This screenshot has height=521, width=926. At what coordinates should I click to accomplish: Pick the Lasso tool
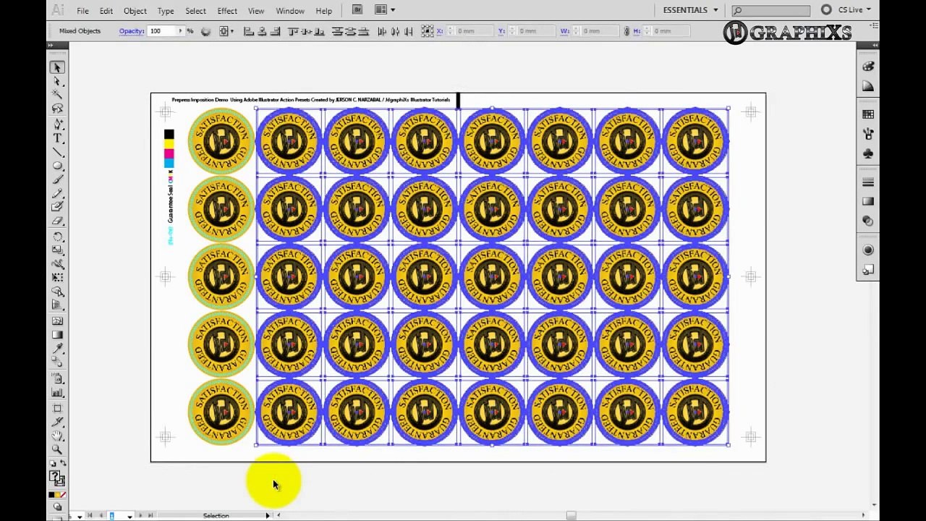[57, 109]
